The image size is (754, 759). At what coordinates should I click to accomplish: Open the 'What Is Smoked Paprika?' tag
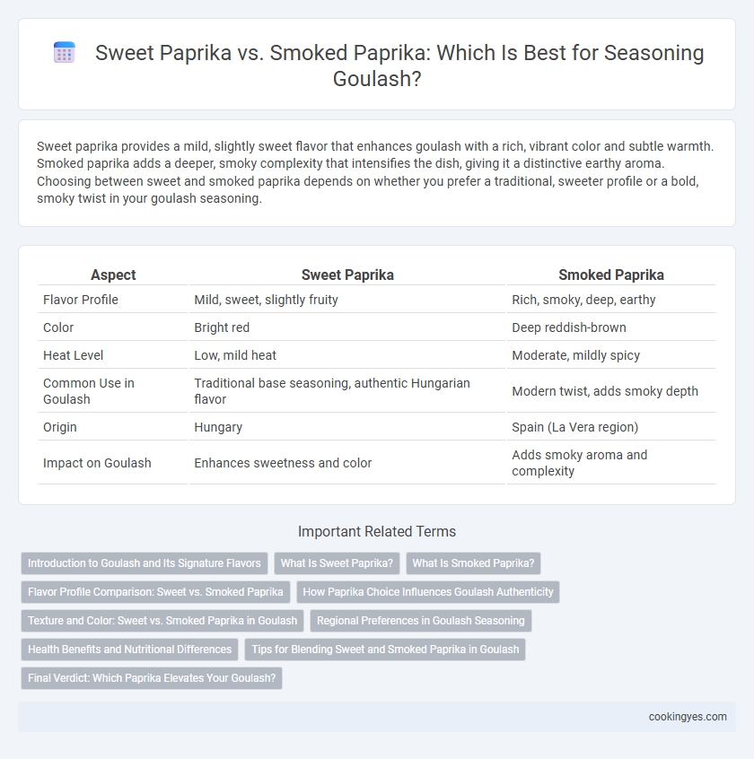(473, 563)
